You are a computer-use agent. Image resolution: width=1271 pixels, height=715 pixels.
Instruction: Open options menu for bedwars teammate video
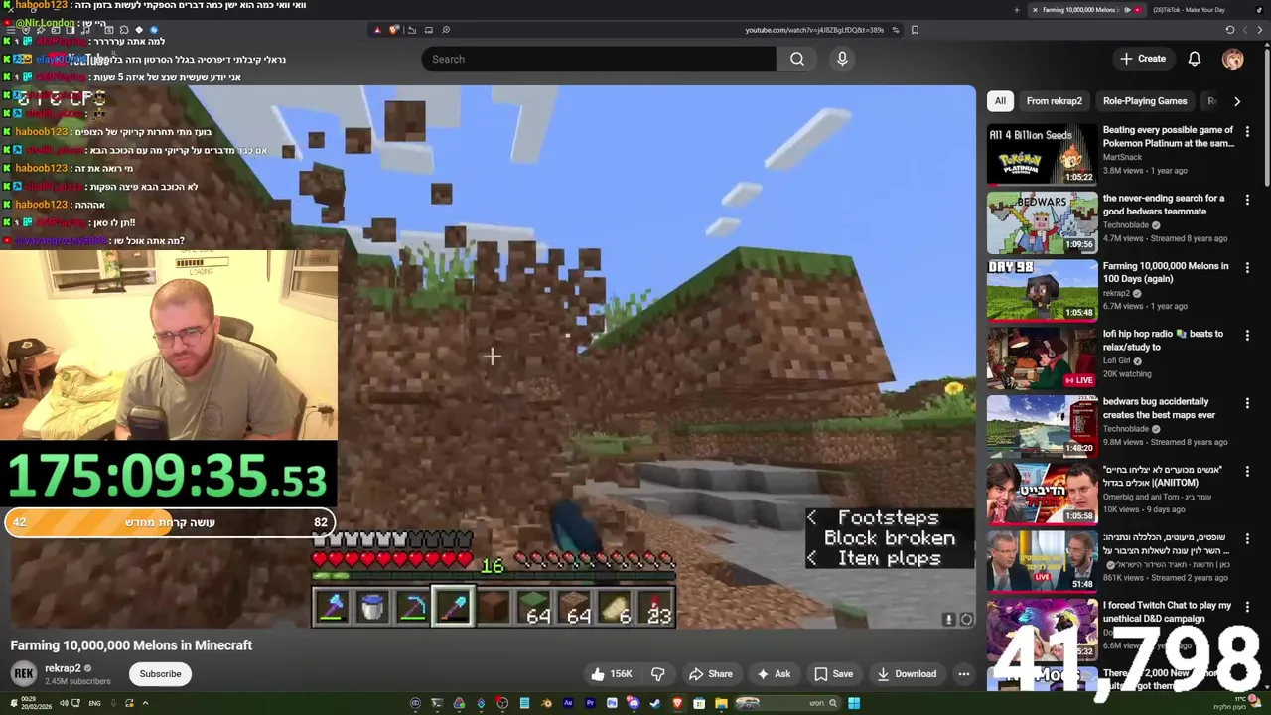(x=1247, y=199)
